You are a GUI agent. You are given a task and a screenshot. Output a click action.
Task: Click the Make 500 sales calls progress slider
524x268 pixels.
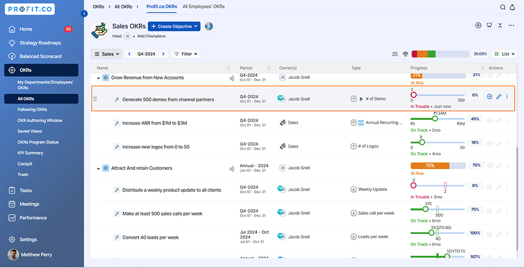438,209
